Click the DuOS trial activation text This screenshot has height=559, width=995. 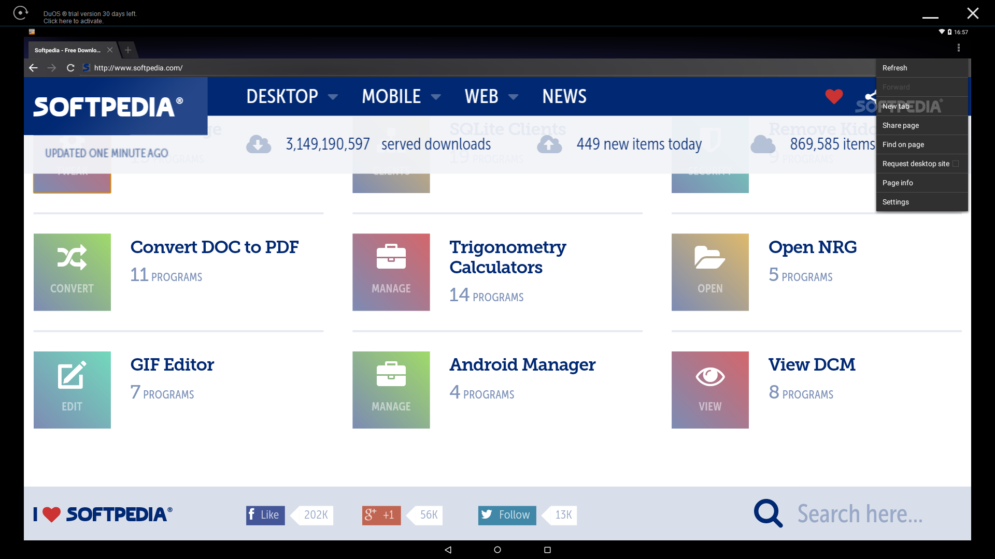[90, 18]
